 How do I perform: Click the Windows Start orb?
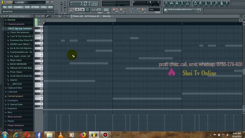click(x=5, y=135)
